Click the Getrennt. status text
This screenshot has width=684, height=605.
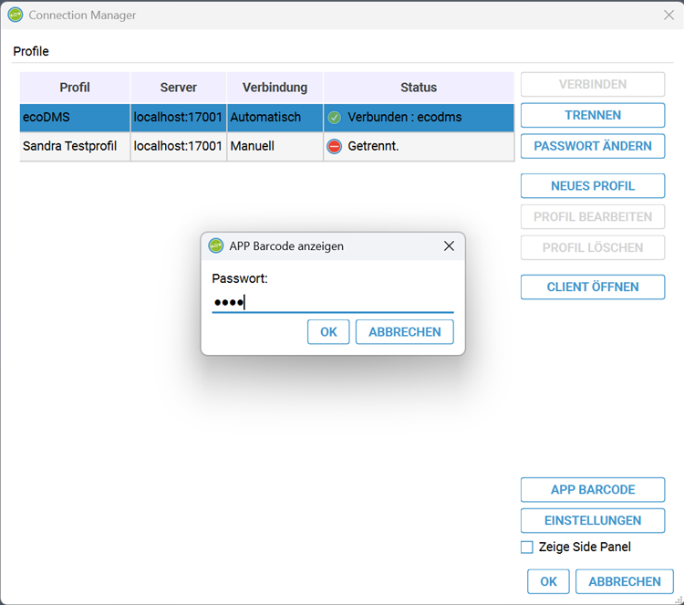[x=373, y=146]
